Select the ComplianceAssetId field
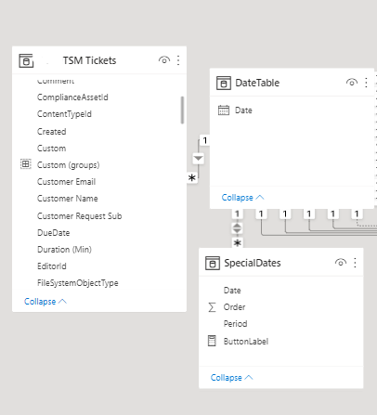377x415 pixels. [72, 97]
